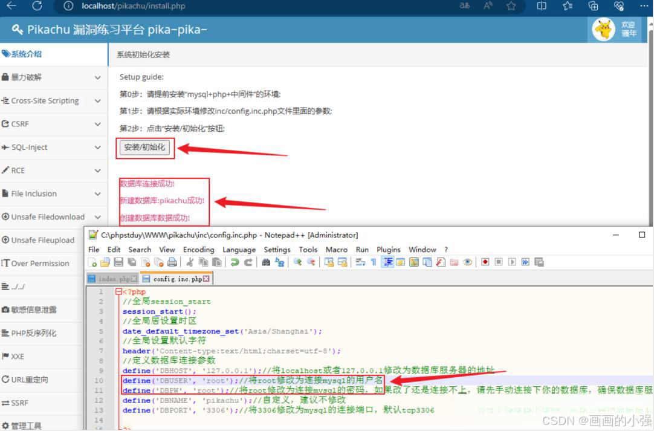Click the New file icon in Notepad++
The image size is (654, 431).
pyautogui.click(x=92, y=262)
